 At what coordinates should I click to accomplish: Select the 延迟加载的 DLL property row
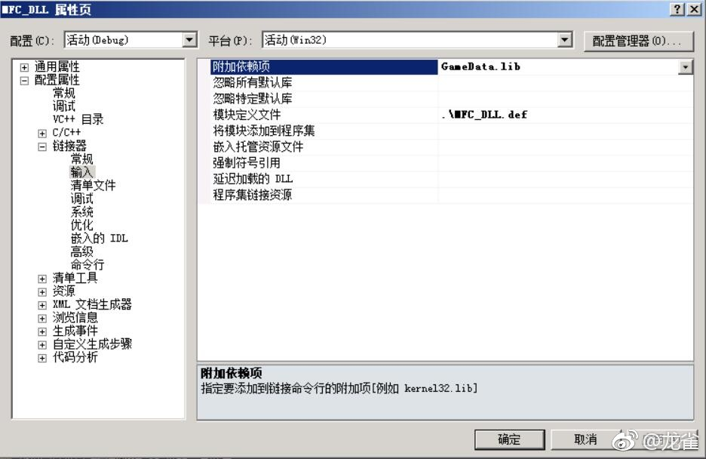tap(445, 179)
